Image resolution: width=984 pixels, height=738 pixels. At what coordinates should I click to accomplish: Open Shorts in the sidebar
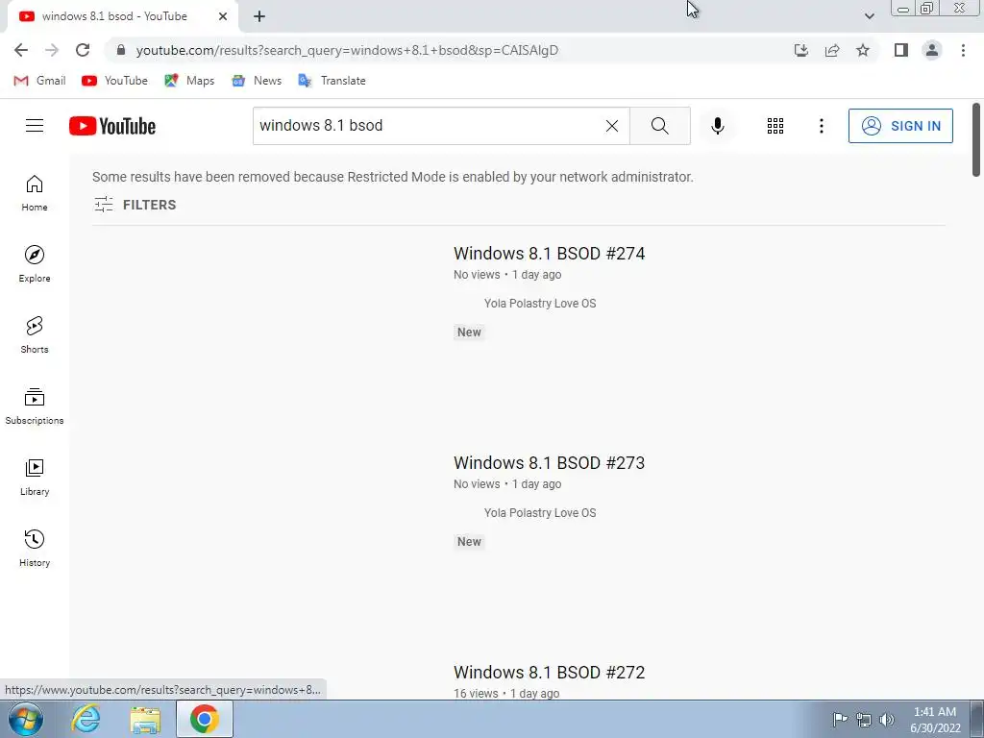[x=35, y=335]
